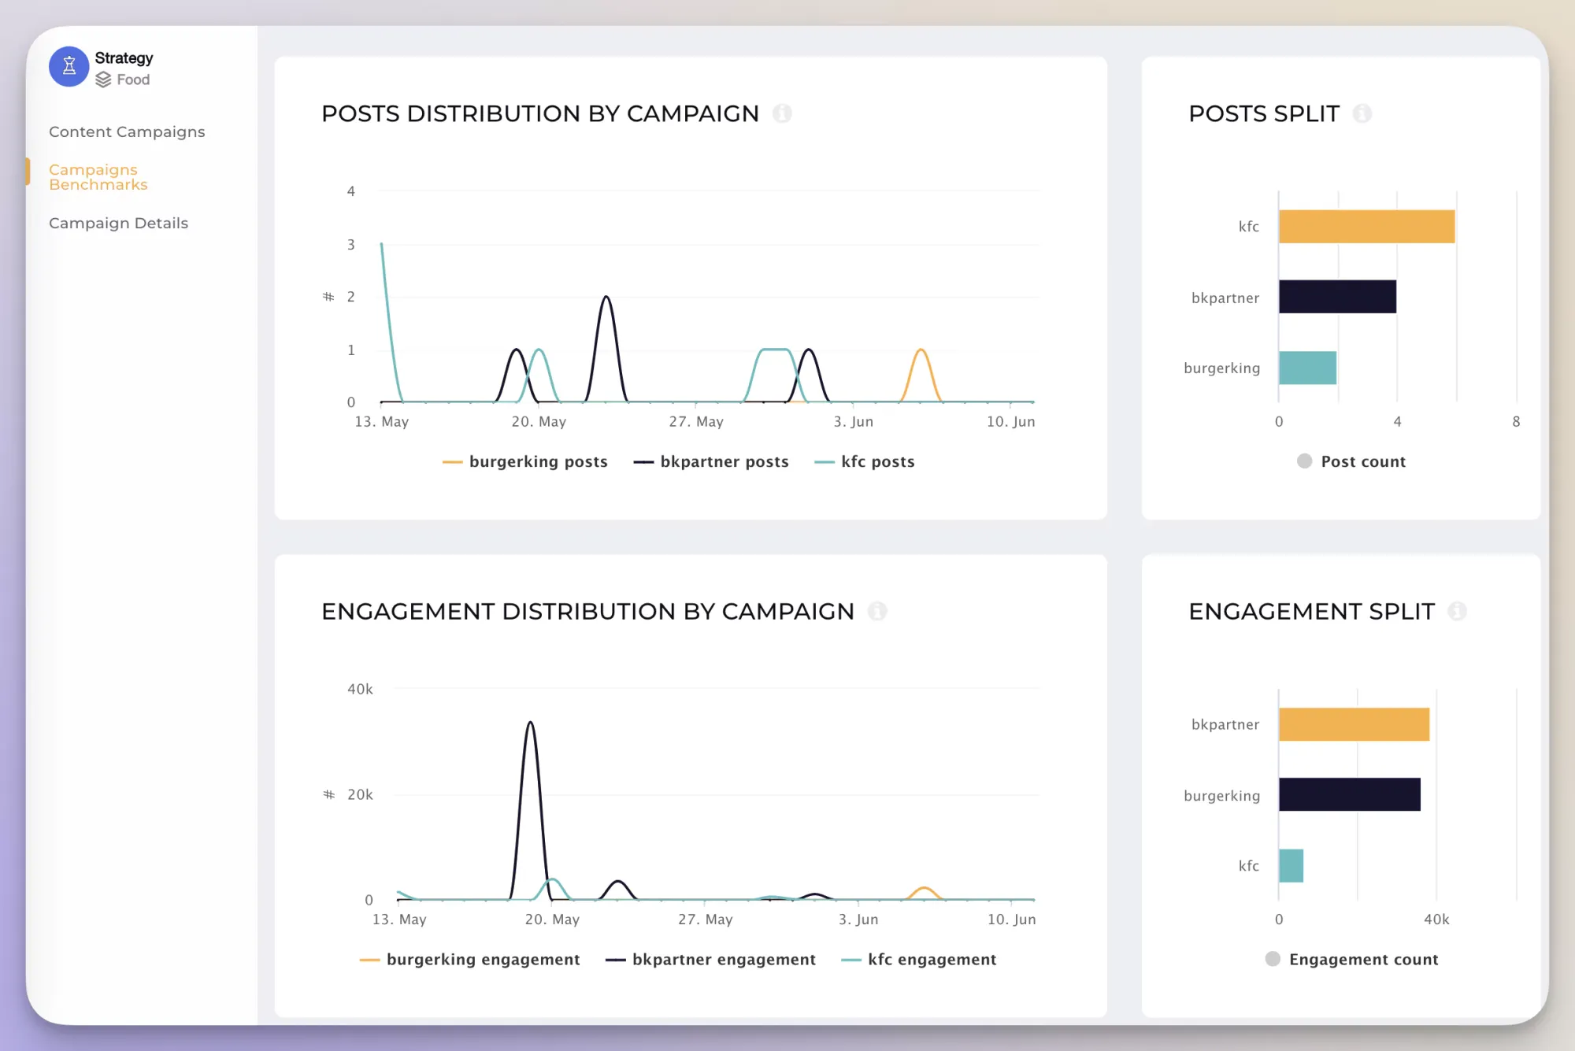
Task: Click the Engagement Distribution by Campaign title
Action: coord(587,611)
